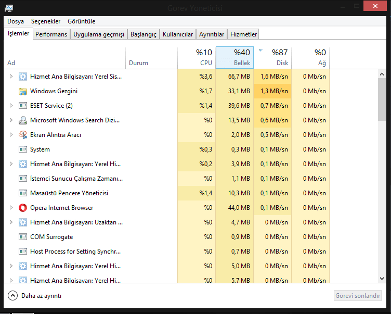Click the gear icon of the first Hizmet Ana Bilgisayarı: Yerel Sis... row

[x=23, y=77]
